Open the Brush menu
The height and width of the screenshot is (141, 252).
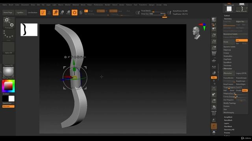[x=11, y=5]
